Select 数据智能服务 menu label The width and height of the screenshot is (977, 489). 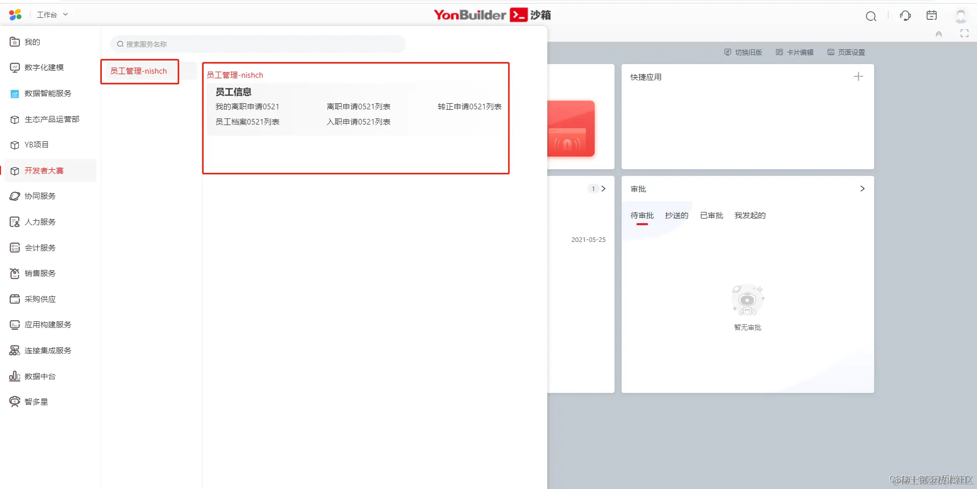point(48,94)
